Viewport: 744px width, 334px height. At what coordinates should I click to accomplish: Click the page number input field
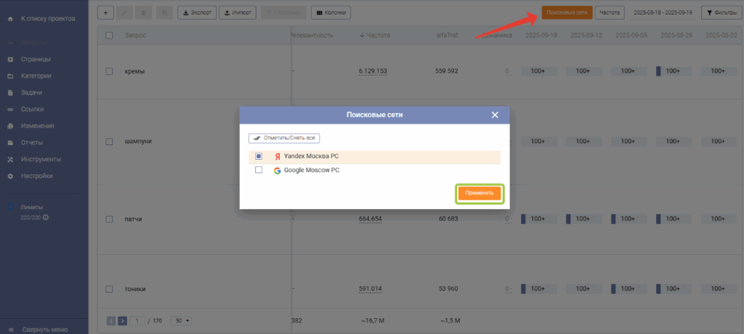click(137, 320)
